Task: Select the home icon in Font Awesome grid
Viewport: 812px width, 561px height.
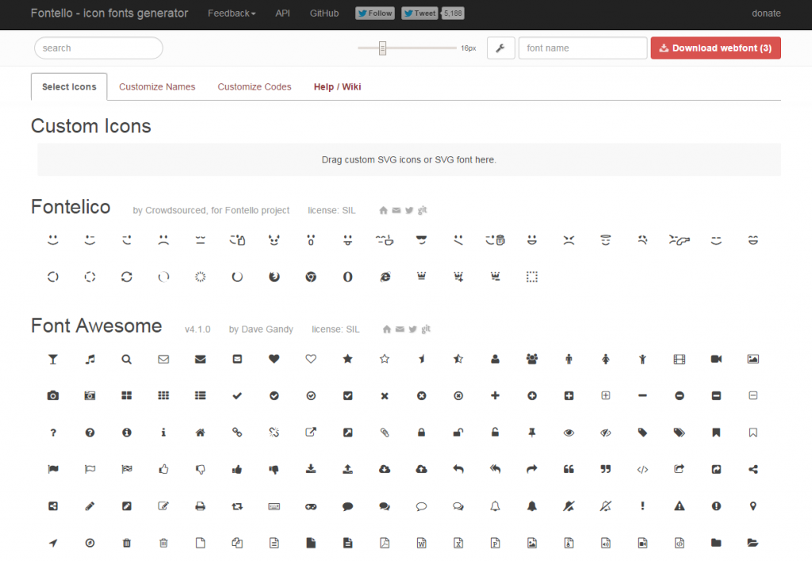Action: (x=201, y=433)
